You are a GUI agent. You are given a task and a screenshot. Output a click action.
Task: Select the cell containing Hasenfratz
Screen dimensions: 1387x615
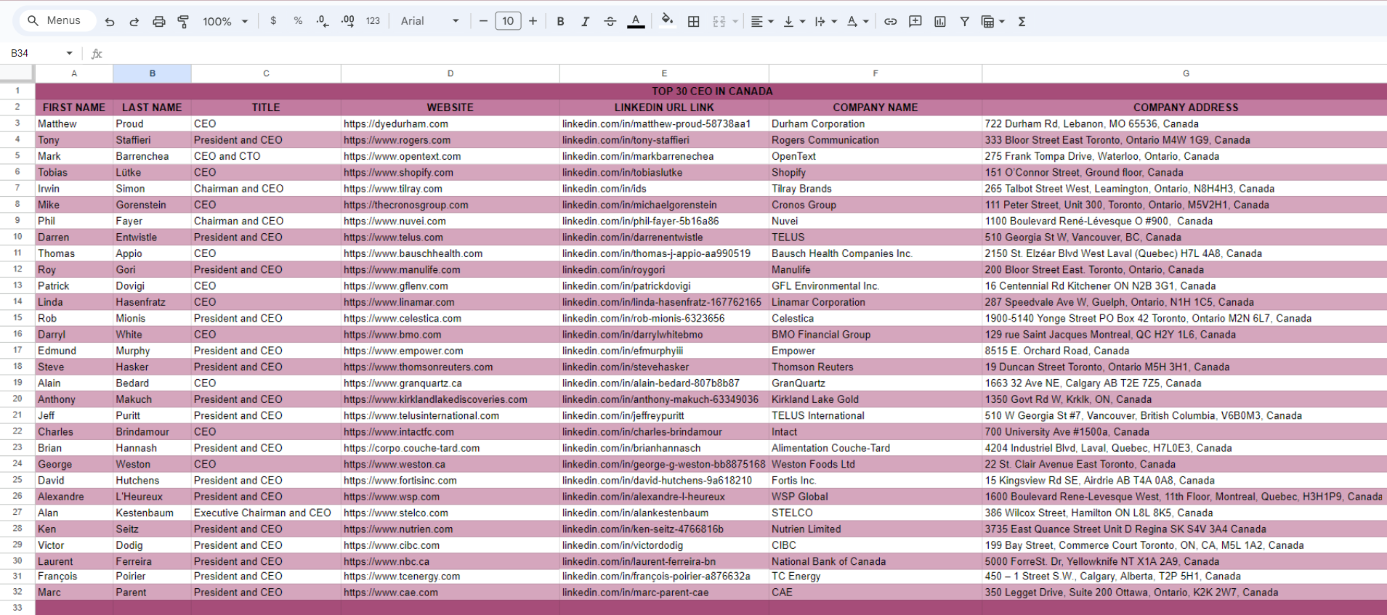(153, 302)
